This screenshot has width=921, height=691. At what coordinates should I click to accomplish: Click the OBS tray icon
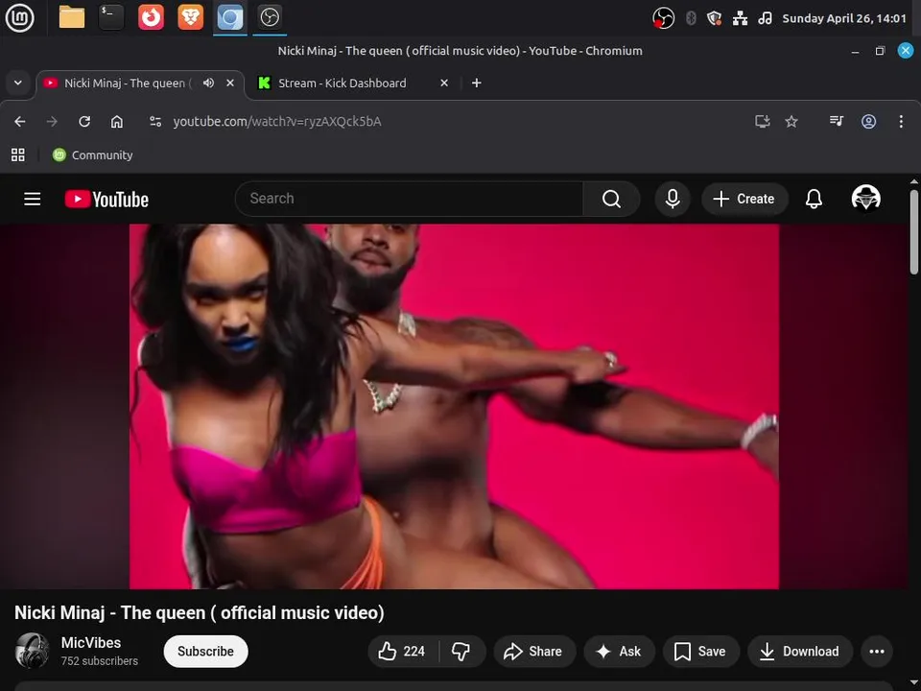tap(663, 18)
